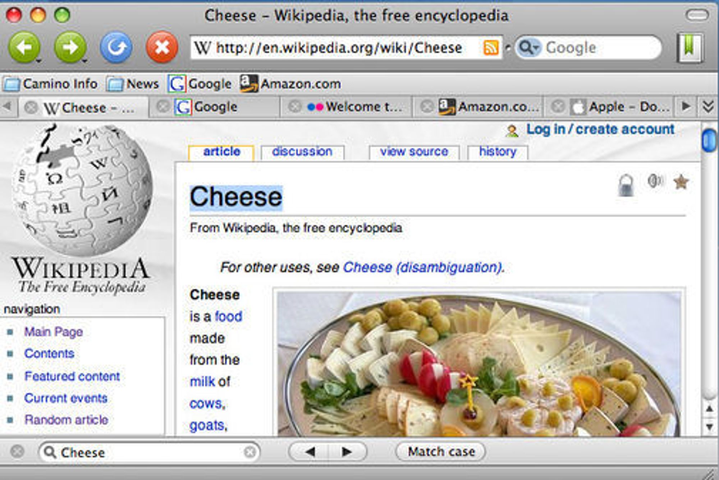Click the Log in / create account link
This screenshot has height=480, width=719.
(x=600, y=129)
